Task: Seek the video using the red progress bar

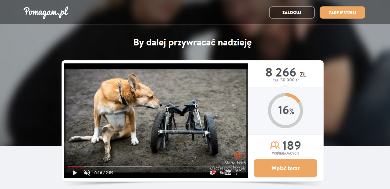Action: click(76, 167)
